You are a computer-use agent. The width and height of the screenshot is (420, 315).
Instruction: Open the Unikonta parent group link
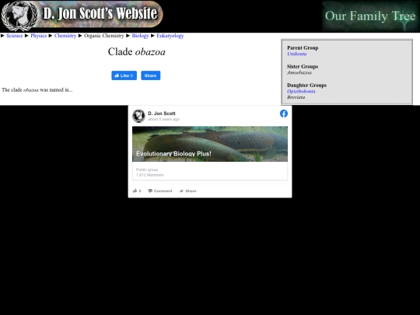pyautogui.click(x=297, y=54)
